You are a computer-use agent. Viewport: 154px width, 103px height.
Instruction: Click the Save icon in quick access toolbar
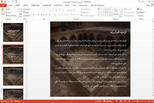pos(5,2)
